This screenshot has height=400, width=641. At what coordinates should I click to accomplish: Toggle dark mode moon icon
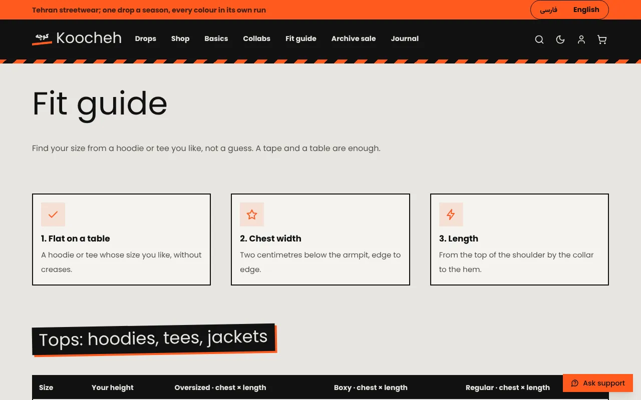pyautogui.click(x=560, y=39)
